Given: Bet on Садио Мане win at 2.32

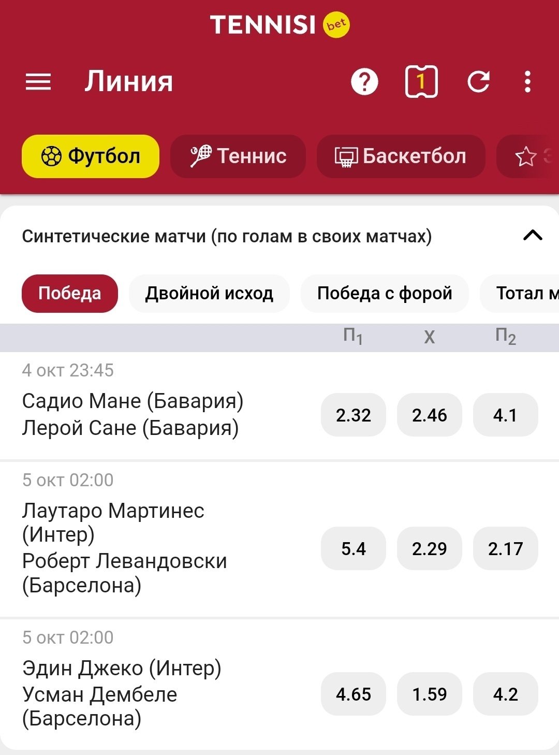Looking at the screenshot, I should tap(354, 415).
